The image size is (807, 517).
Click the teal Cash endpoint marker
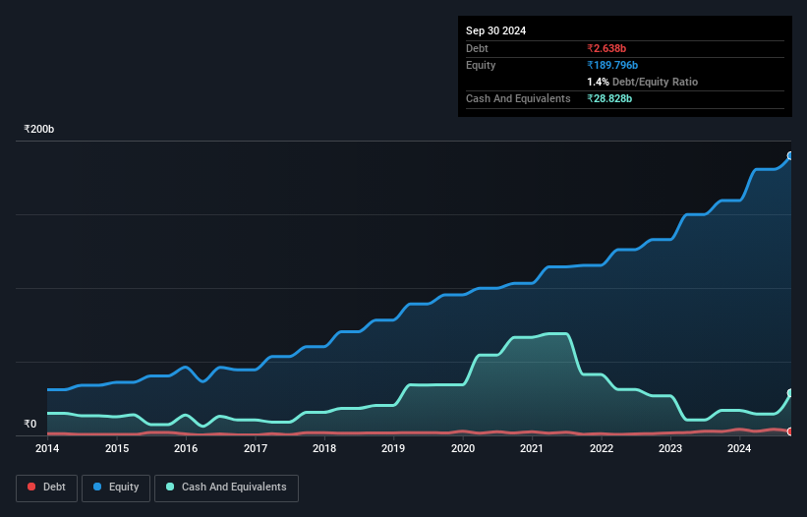tap(790, 393)
